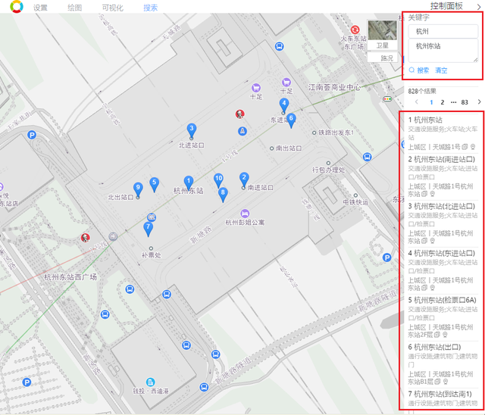Screen dimensions: 485x415
Task: Switch to the 搜索 tab
Action: pos(151,8)
